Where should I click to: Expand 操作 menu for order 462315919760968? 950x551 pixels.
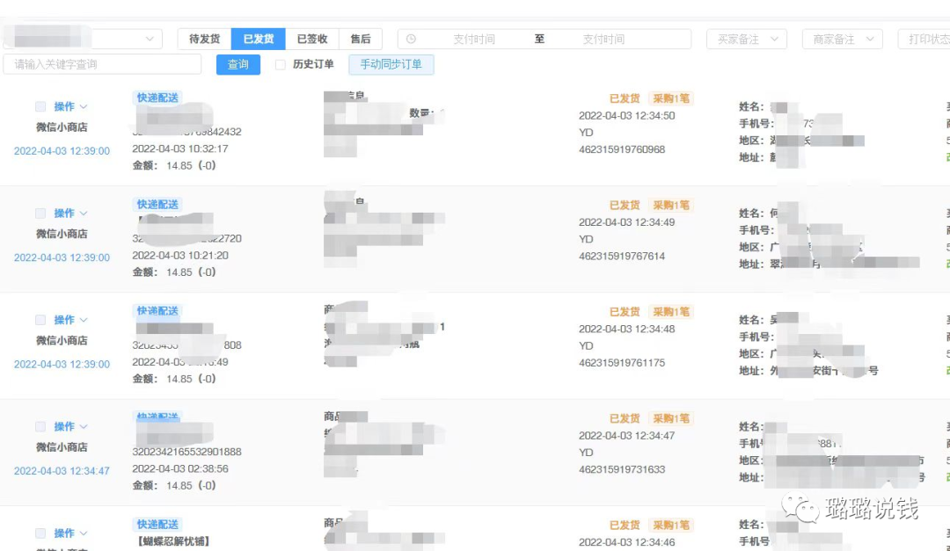click(70, 106)
